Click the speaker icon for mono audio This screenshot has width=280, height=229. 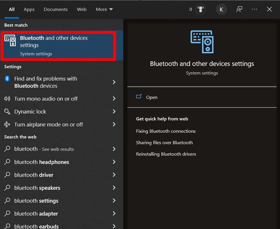pyautogui.click(x=7, y=99)
